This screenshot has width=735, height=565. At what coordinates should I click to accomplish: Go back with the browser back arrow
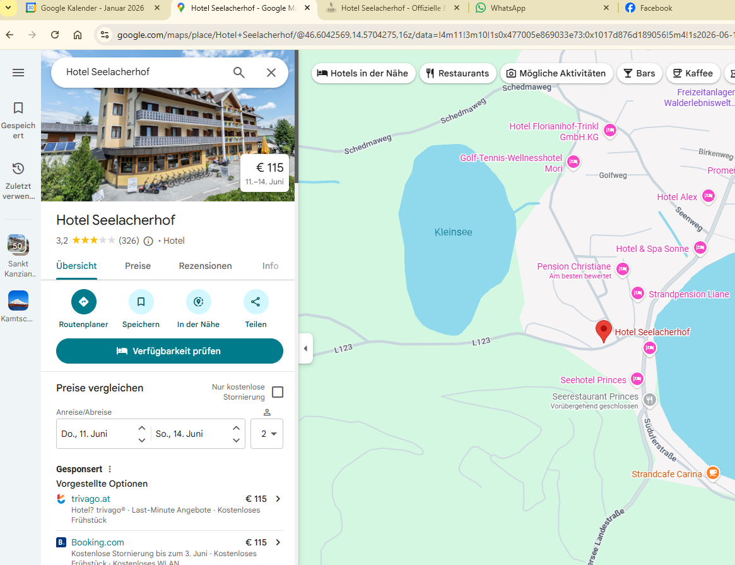pos(9,35)
